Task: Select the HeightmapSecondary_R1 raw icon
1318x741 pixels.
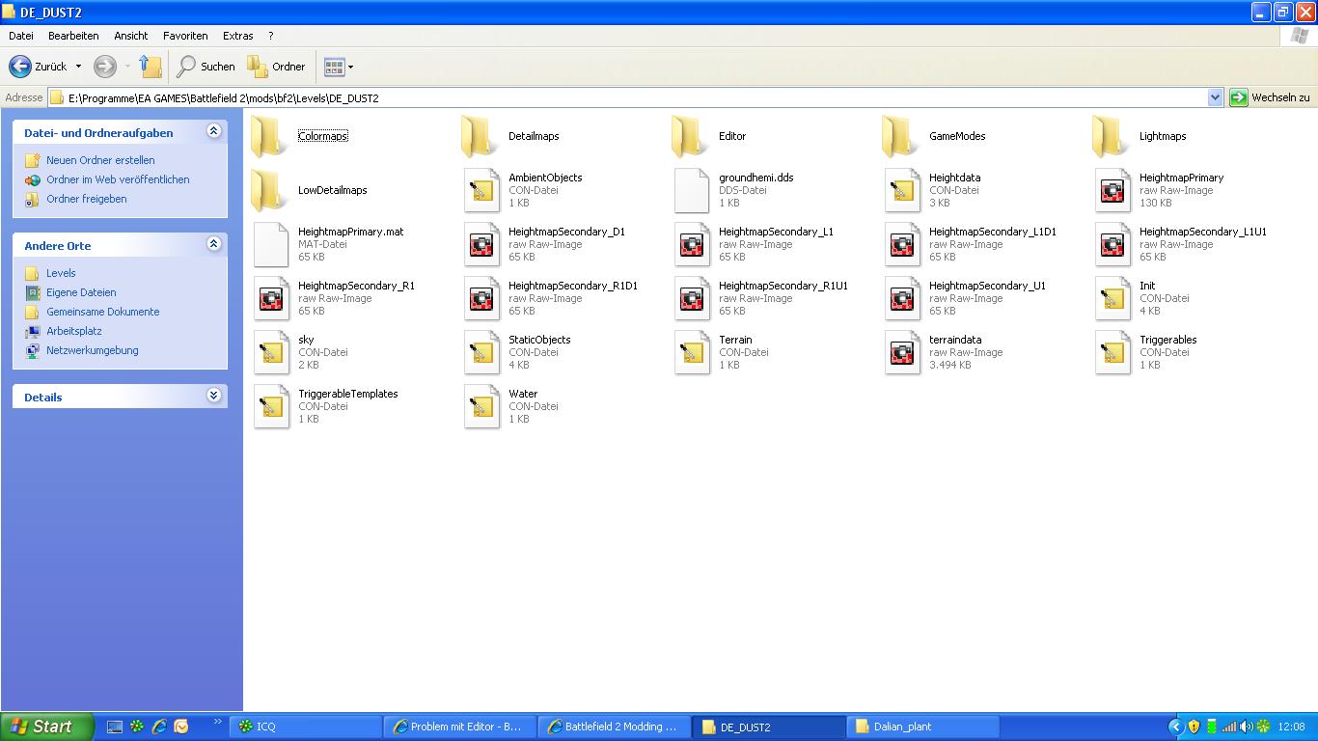Action: click(271, 298)
